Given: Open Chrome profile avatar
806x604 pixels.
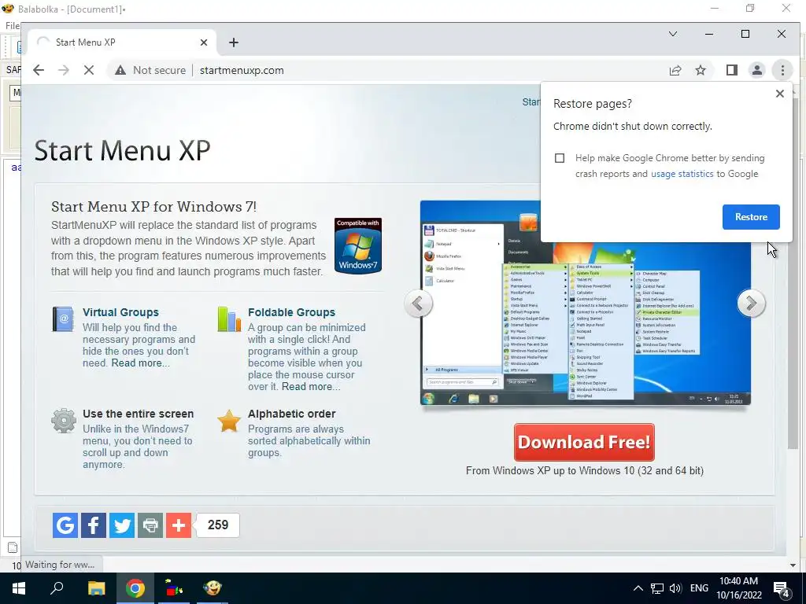Looking at the screenshot, I should 757,70.
